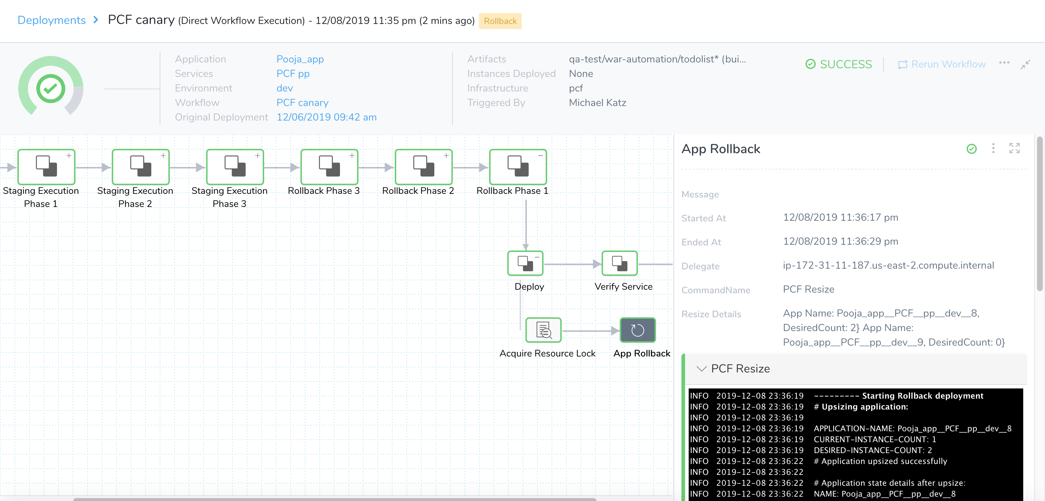Click the Pooja_app application link
Viewport: 1045px width, 501px height.
[299, 59]
